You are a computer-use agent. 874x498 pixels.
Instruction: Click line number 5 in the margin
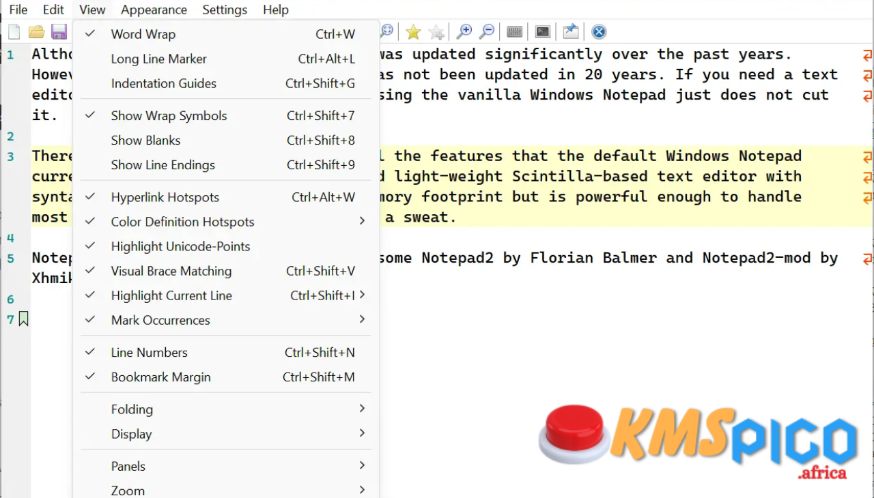10,259
